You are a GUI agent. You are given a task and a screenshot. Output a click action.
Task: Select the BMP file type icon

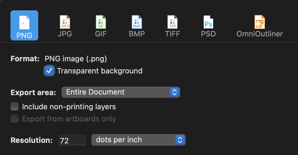tap(137, 22)
